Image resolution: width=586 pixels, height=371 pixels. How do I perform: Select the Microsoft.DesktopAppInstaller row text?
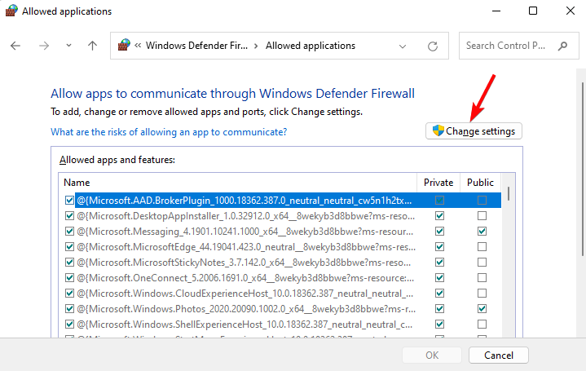[x=245, y=216]
